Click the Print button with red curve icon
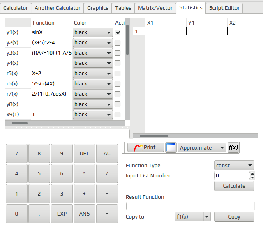263x228 pixels. click(x=145, y=147)
